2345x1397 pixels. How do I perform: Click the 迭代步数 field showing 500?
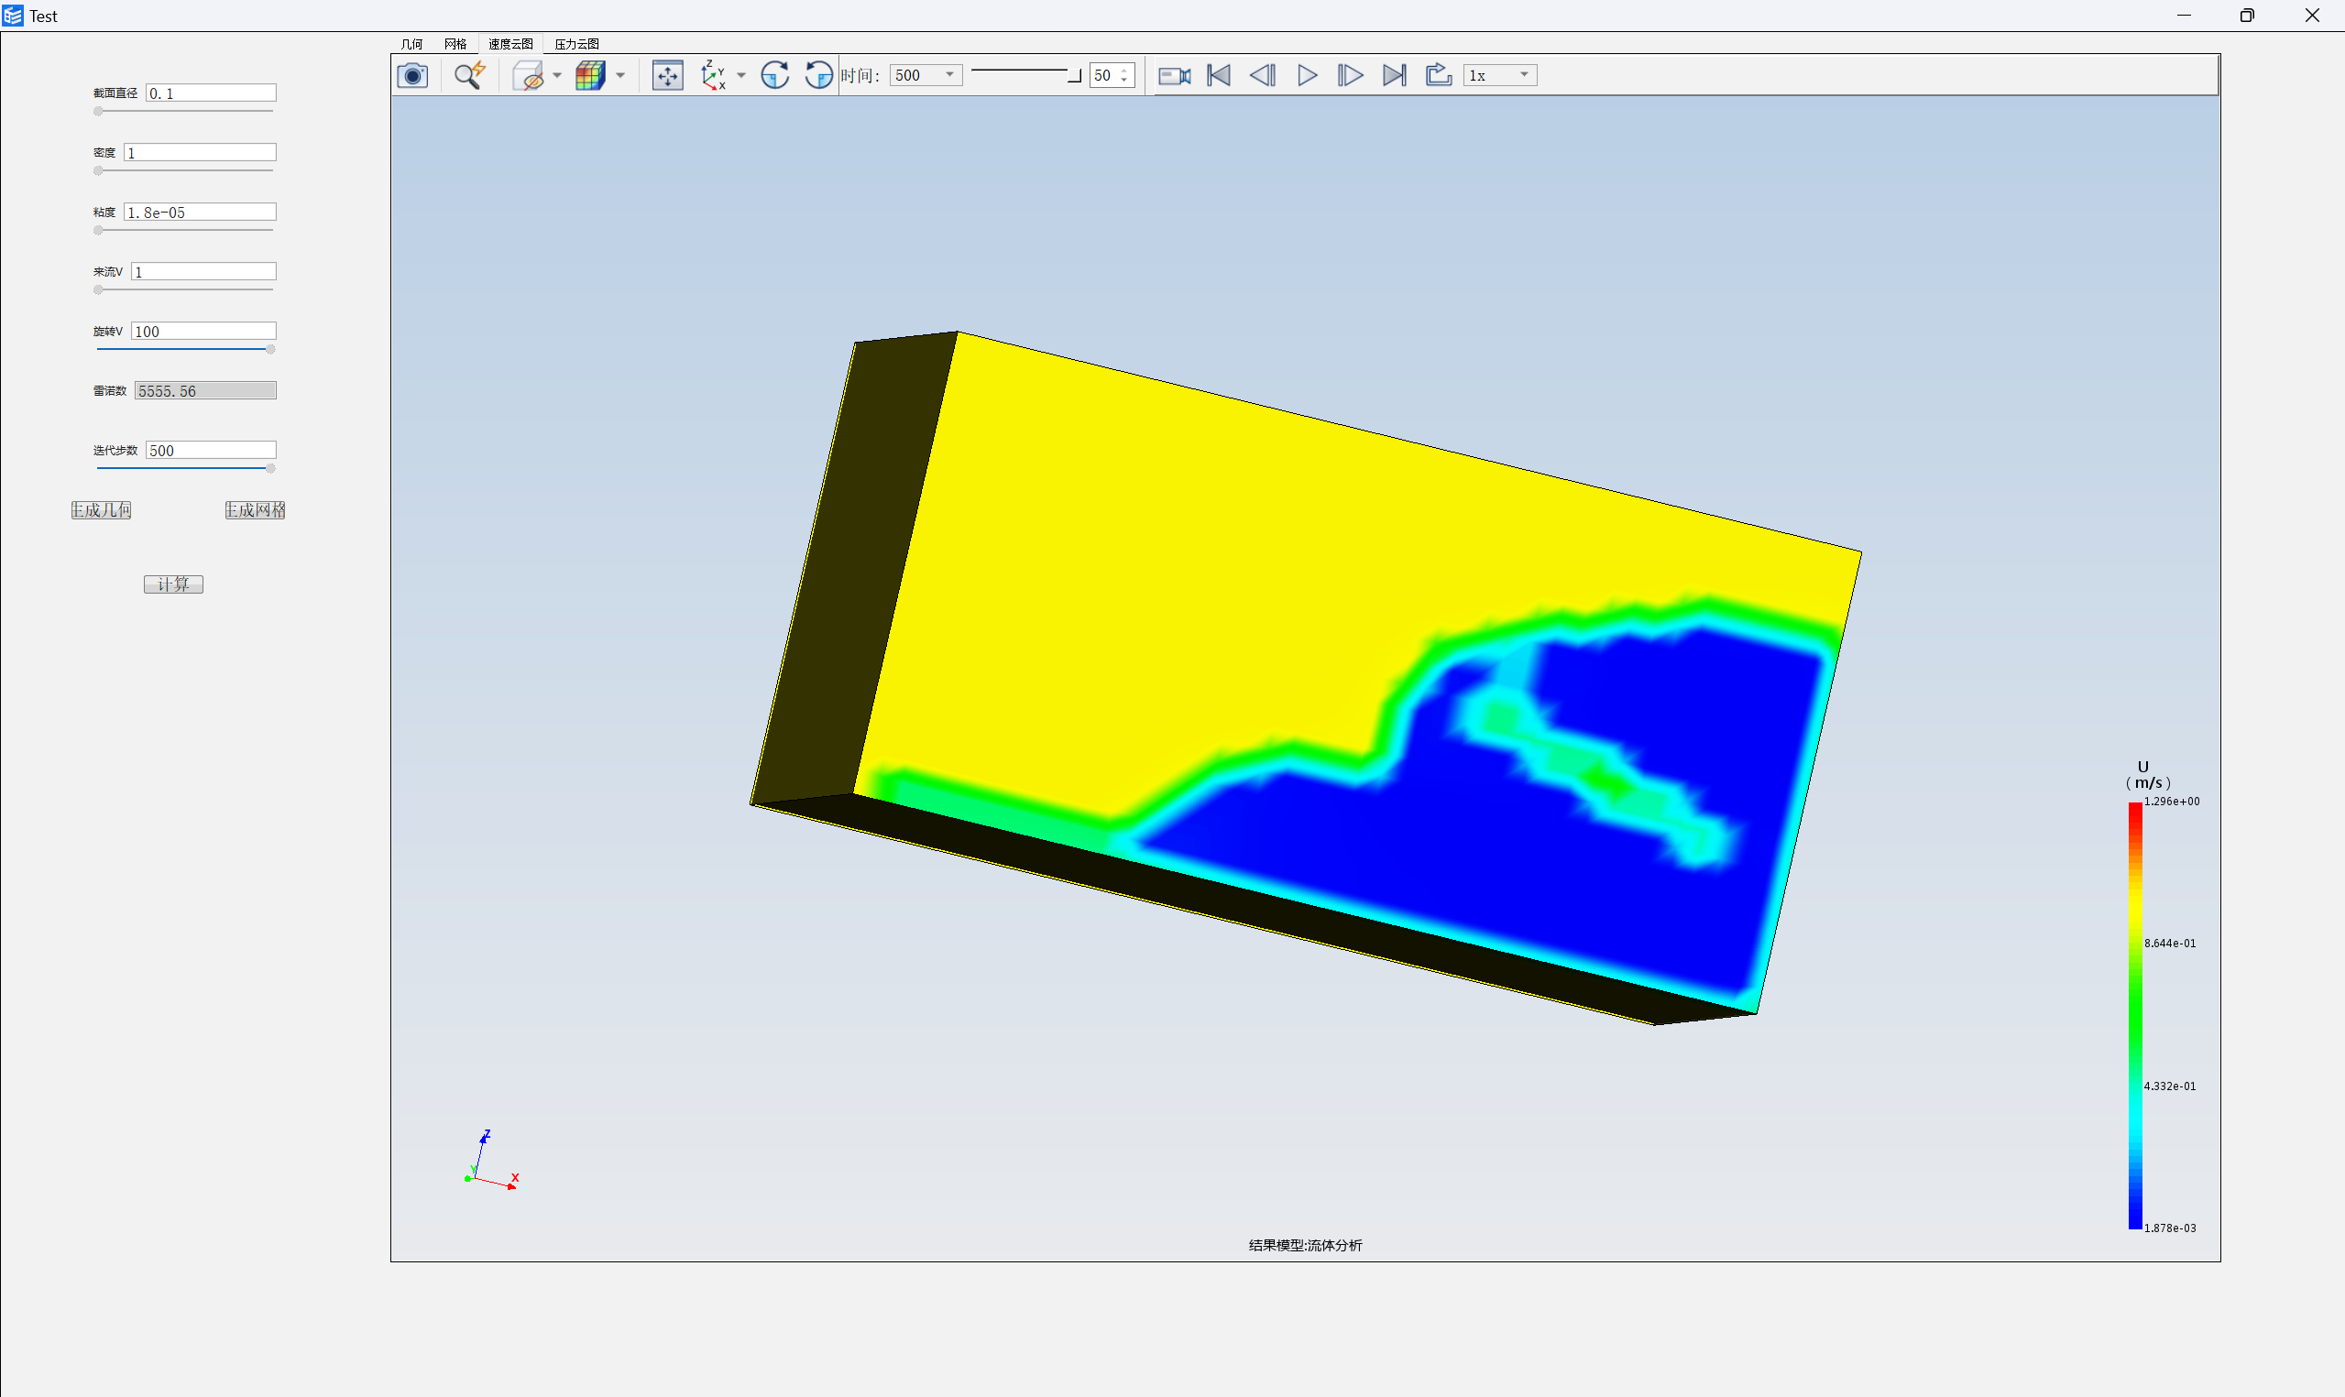[211, 451]
